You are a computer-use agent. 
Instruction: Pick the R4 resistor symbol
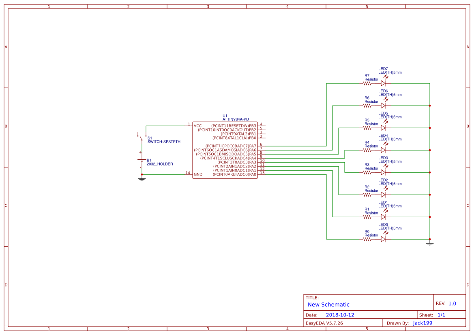[367, 150]
